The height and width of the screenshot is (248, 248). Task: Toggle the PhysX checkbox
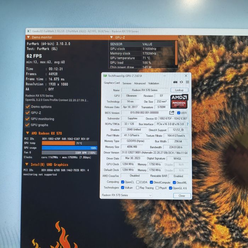157,188
